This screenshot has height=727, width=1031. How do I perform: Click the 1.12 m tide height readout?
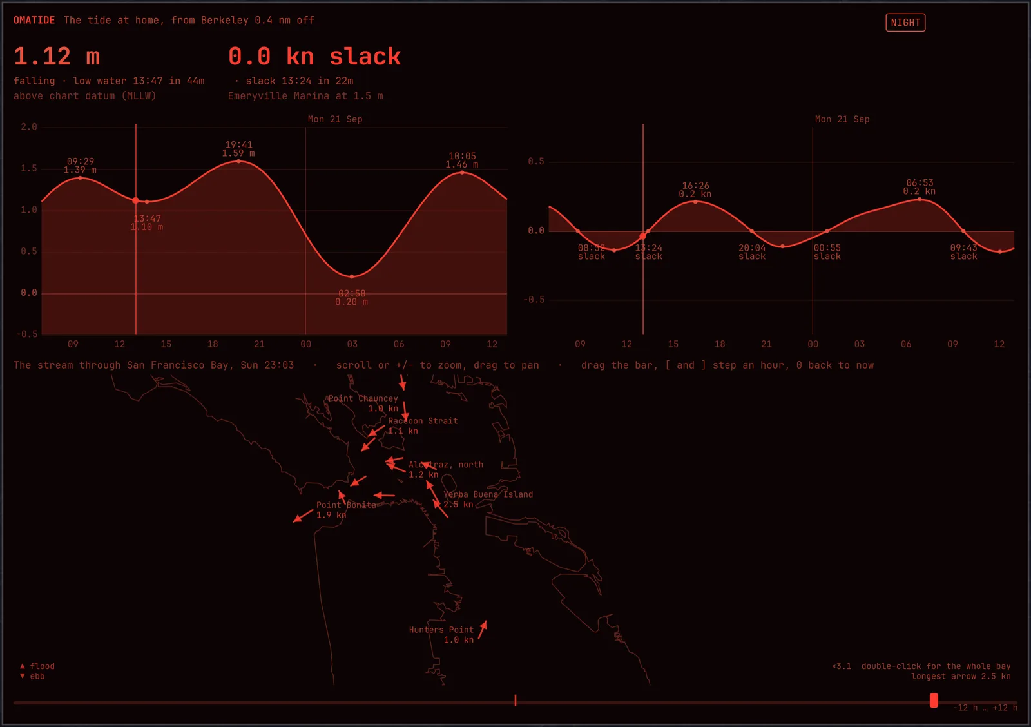coord(57,56)
